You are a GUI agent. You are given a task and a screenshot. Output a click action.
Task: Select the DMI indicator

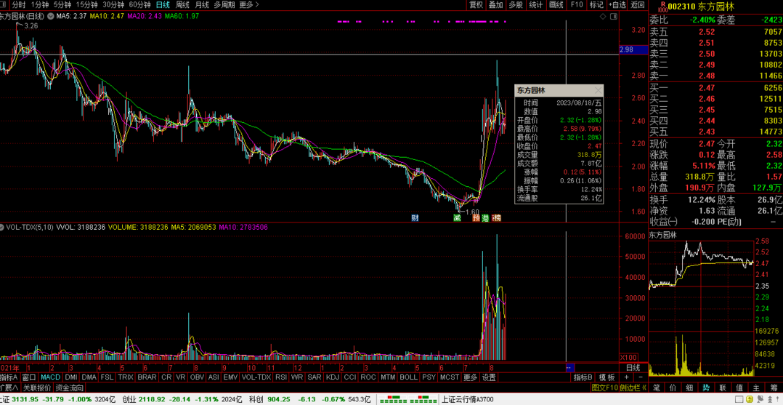[x=71, y=377]
